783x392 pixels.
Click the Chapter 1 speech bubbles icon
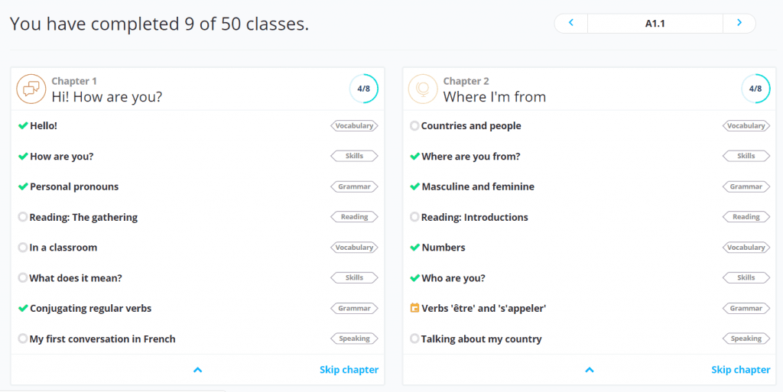[31, 89]
